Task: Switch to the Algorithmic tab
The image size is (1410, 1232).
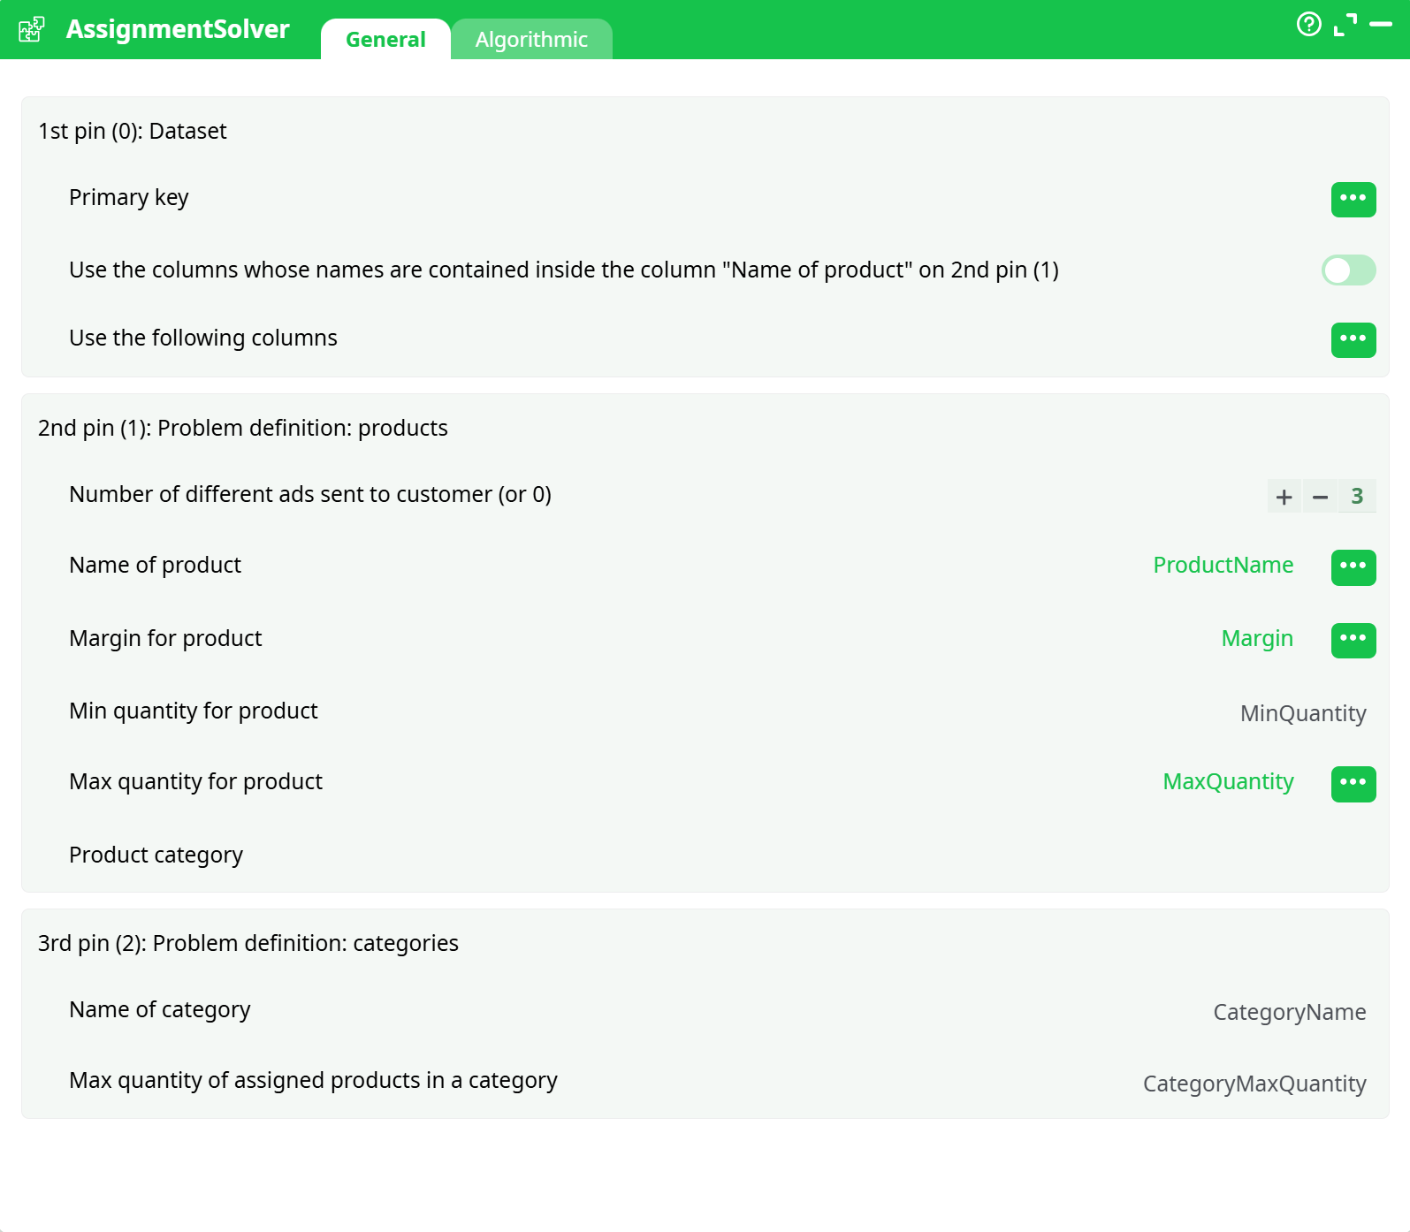Action: pyautogui.click(x=531, y=40)
